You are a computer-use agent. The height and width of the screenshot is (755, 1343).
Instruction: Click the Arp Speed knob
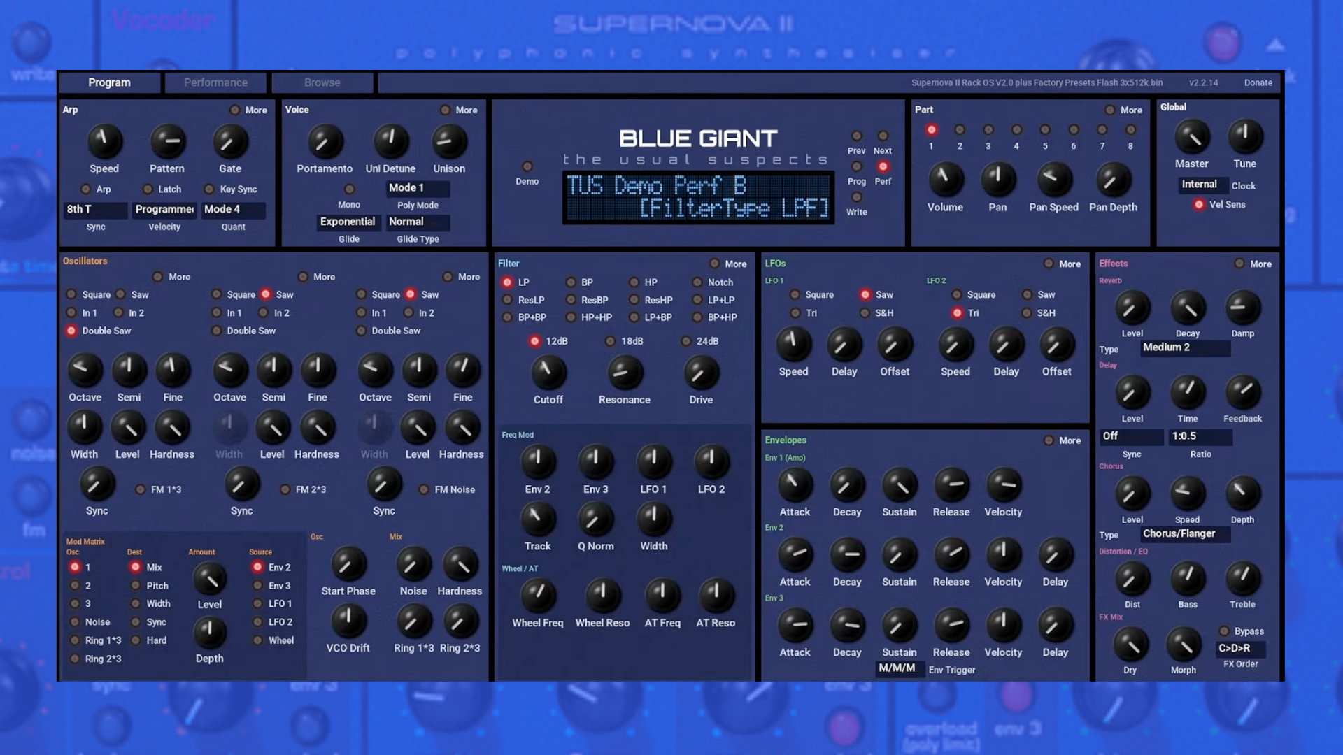104,142
